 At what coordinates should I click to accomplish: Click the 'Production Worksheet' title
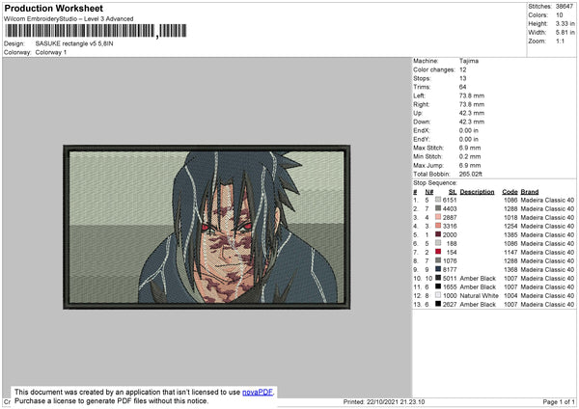54,8
